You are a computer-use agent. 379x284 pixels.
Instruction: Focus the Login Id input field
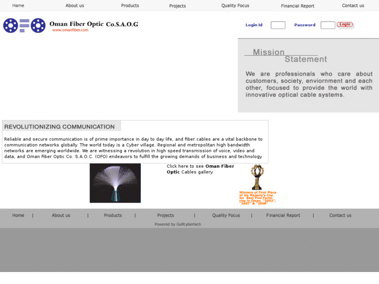click(x=278, y=25)
